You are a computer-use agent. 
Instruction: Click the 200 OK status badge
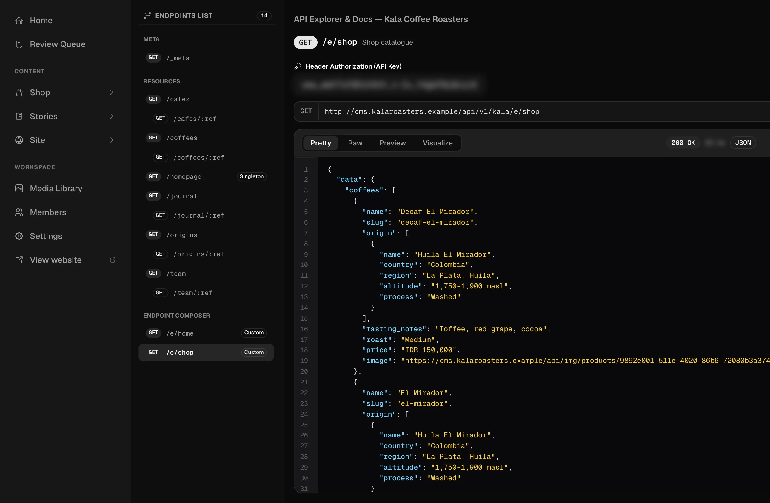tap(683, 143)
